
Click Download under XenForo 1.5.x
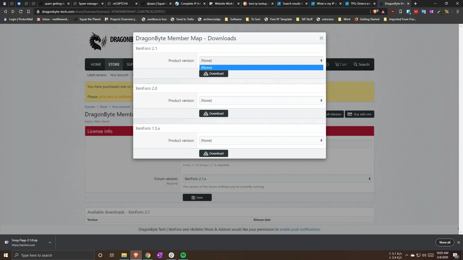(214, 153)
